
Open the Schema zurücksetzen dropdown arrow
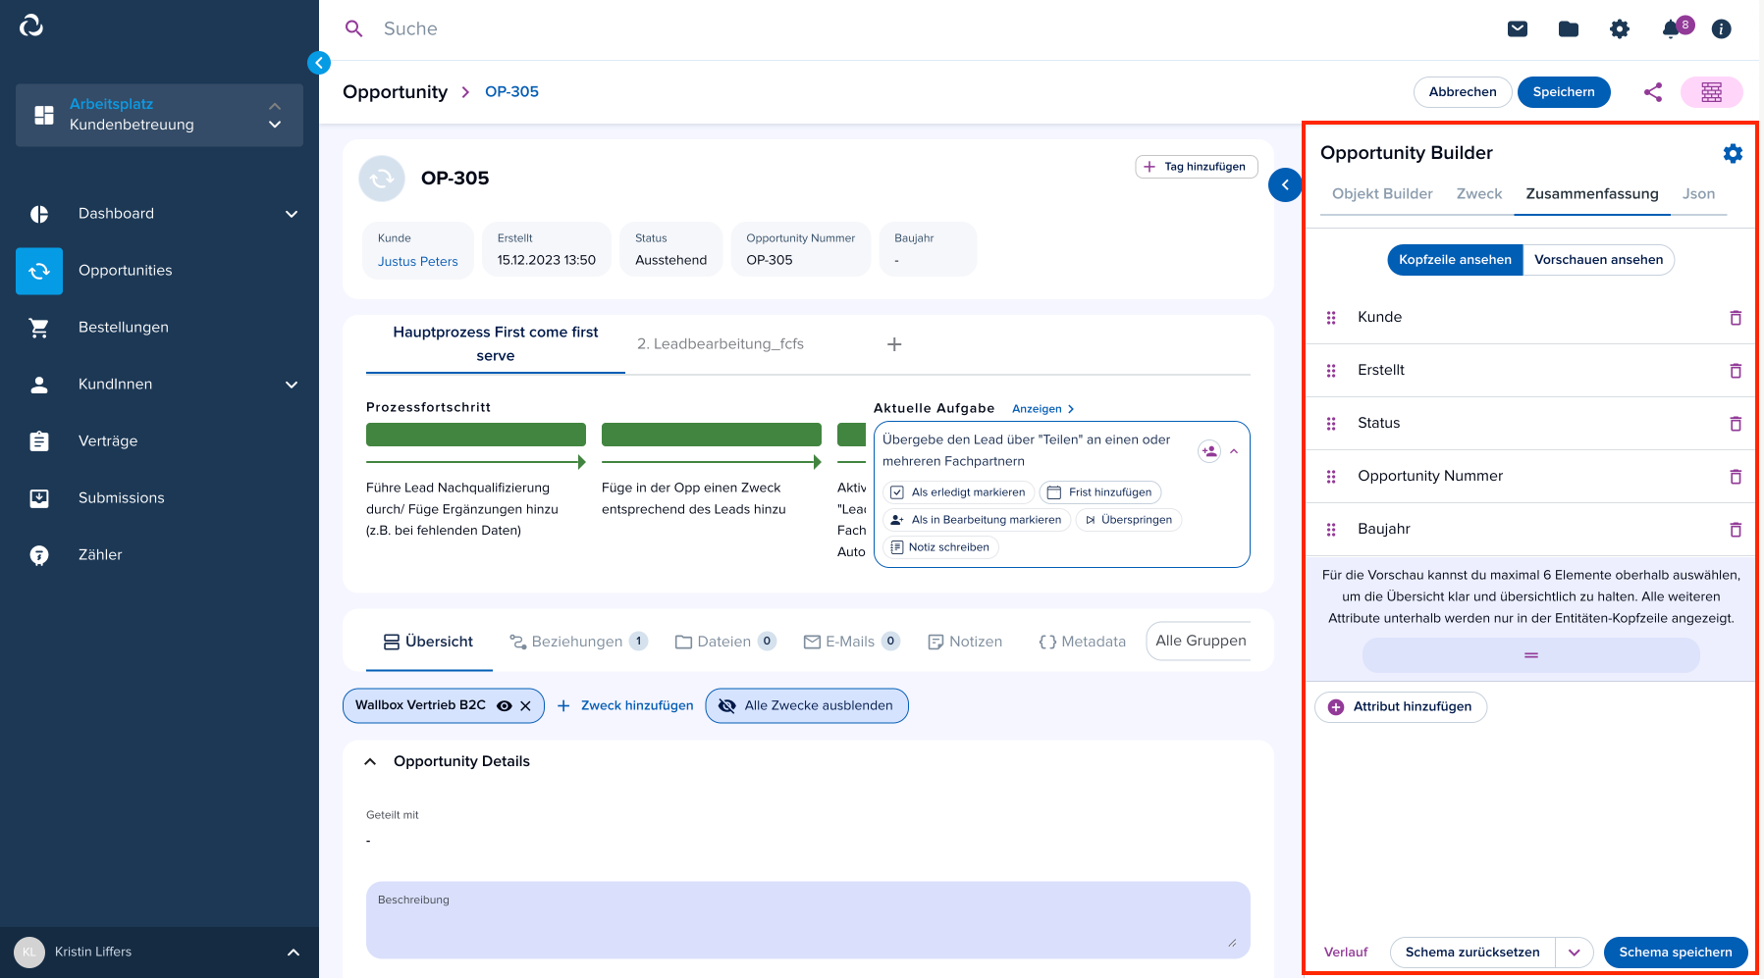(1575, 953)
